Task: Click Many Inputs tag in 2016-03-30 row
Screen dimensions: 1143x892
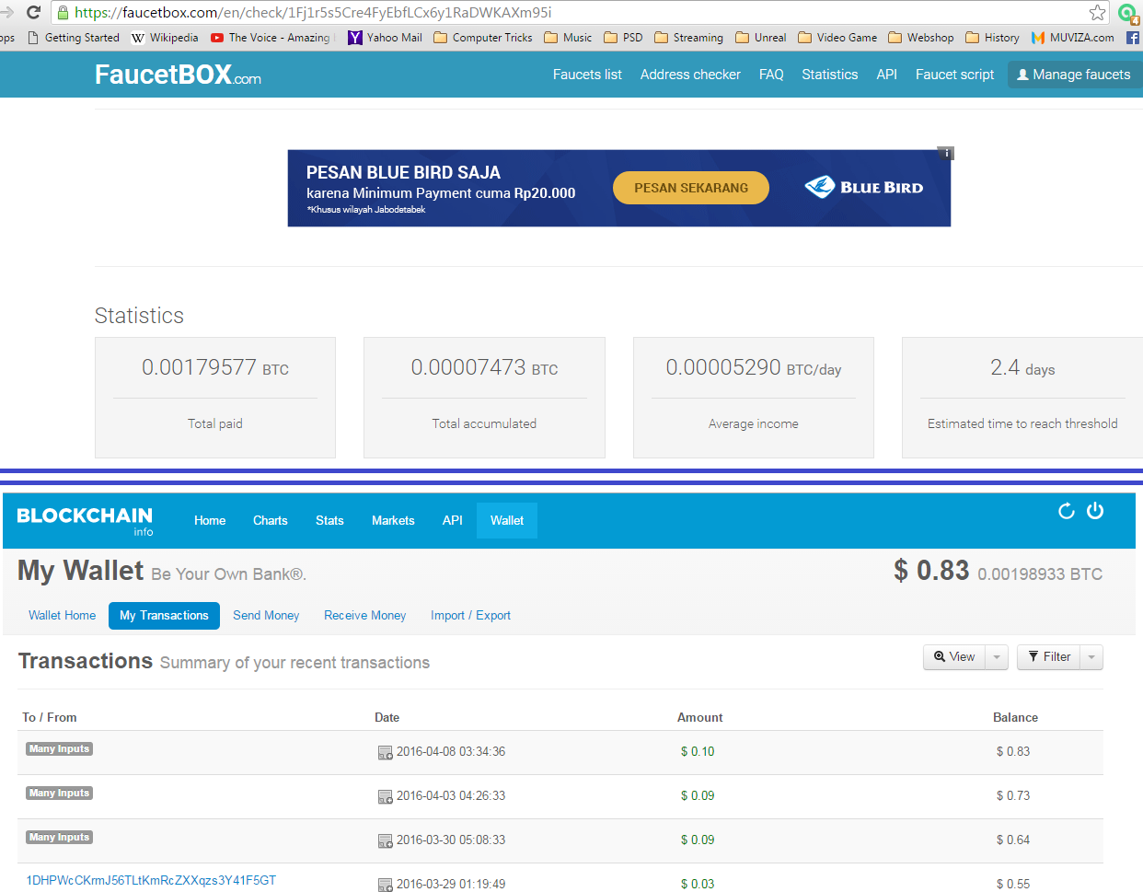Action: 60,838
